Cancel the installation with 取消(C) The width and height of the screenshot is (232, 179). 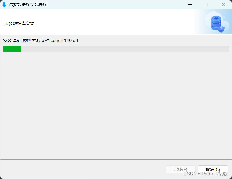click(x=213, y=169)
